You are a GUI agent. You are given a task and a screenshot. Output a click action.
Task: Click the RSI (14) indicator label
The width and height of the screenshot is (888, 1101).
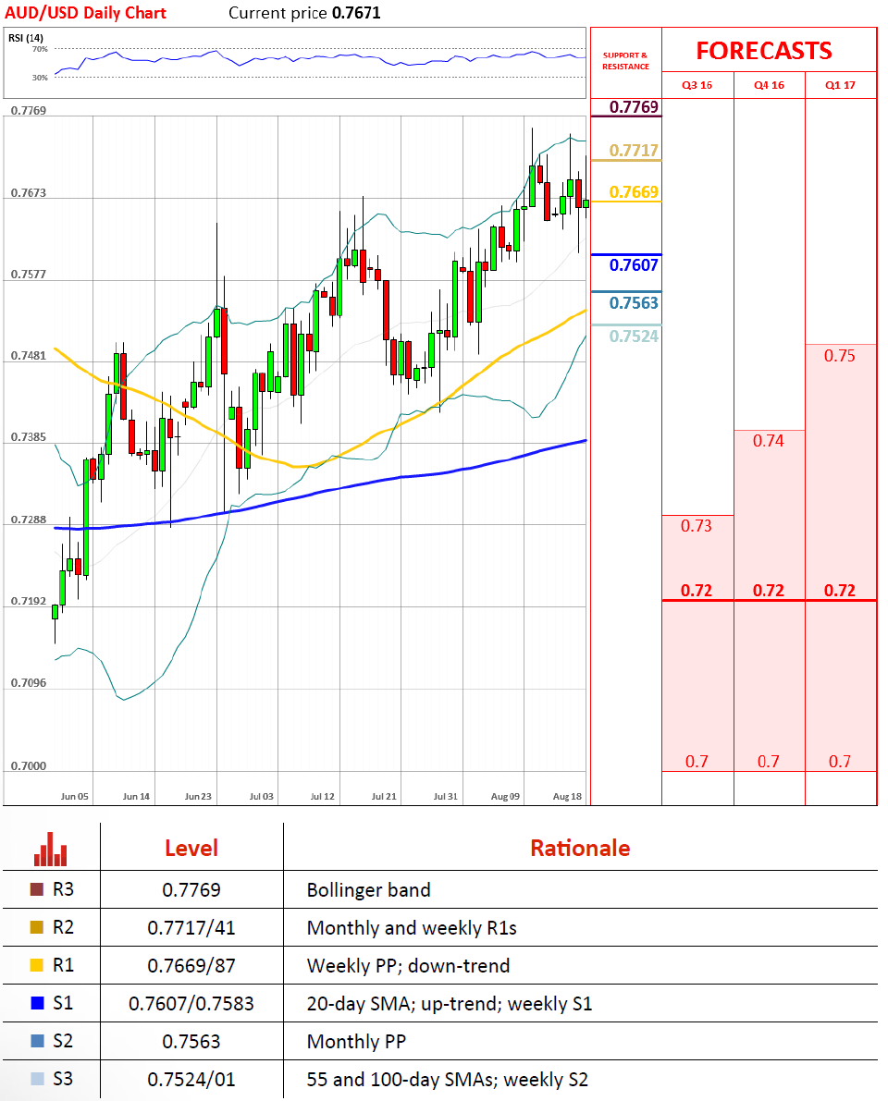(27, 37)
